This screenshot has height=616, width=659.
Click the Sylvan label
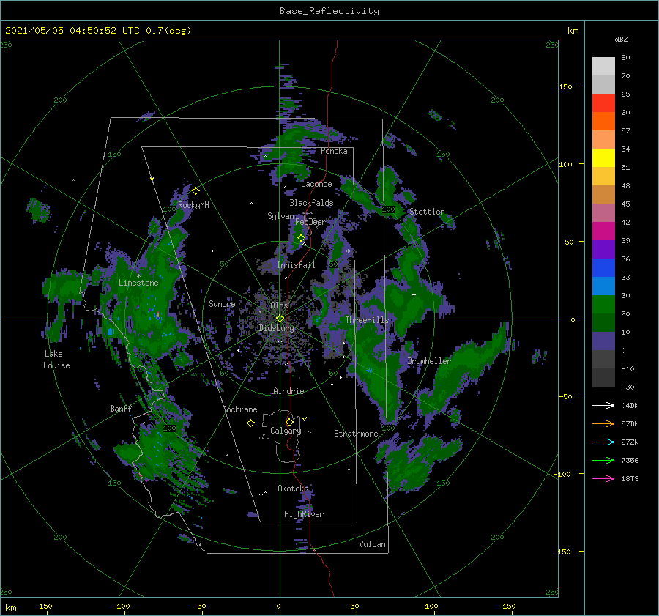(280, 216)
